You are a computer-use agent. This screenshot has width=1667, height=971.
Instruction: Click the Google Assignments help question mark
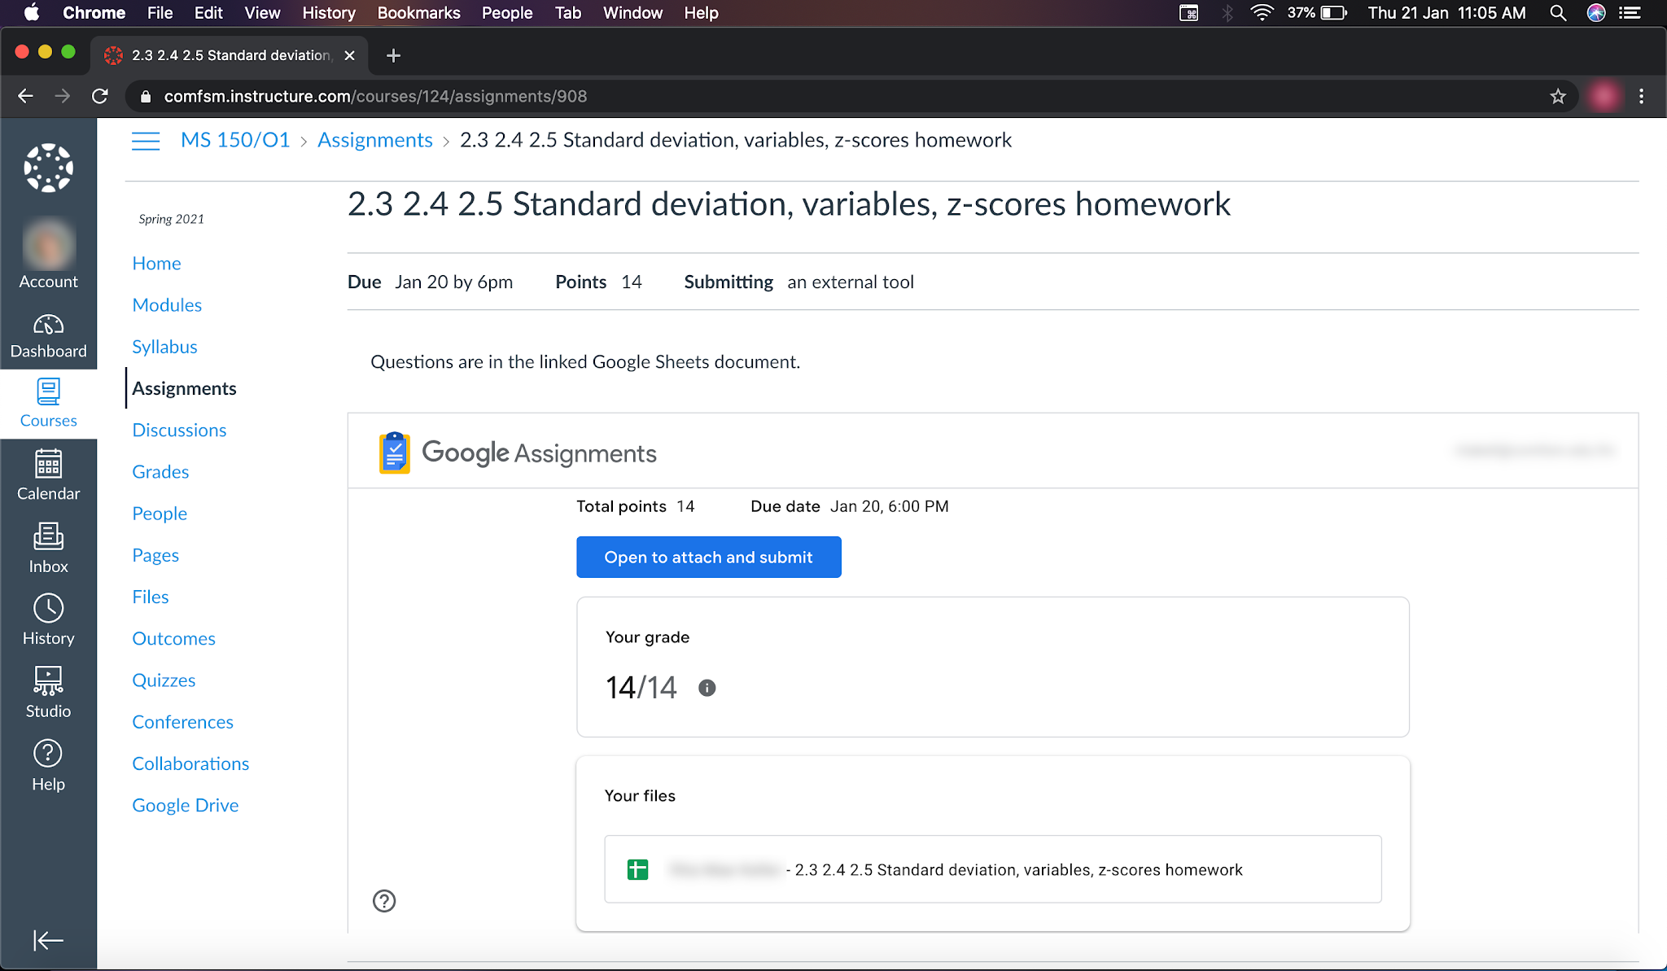pyautogui.click(x=383, y=901)
